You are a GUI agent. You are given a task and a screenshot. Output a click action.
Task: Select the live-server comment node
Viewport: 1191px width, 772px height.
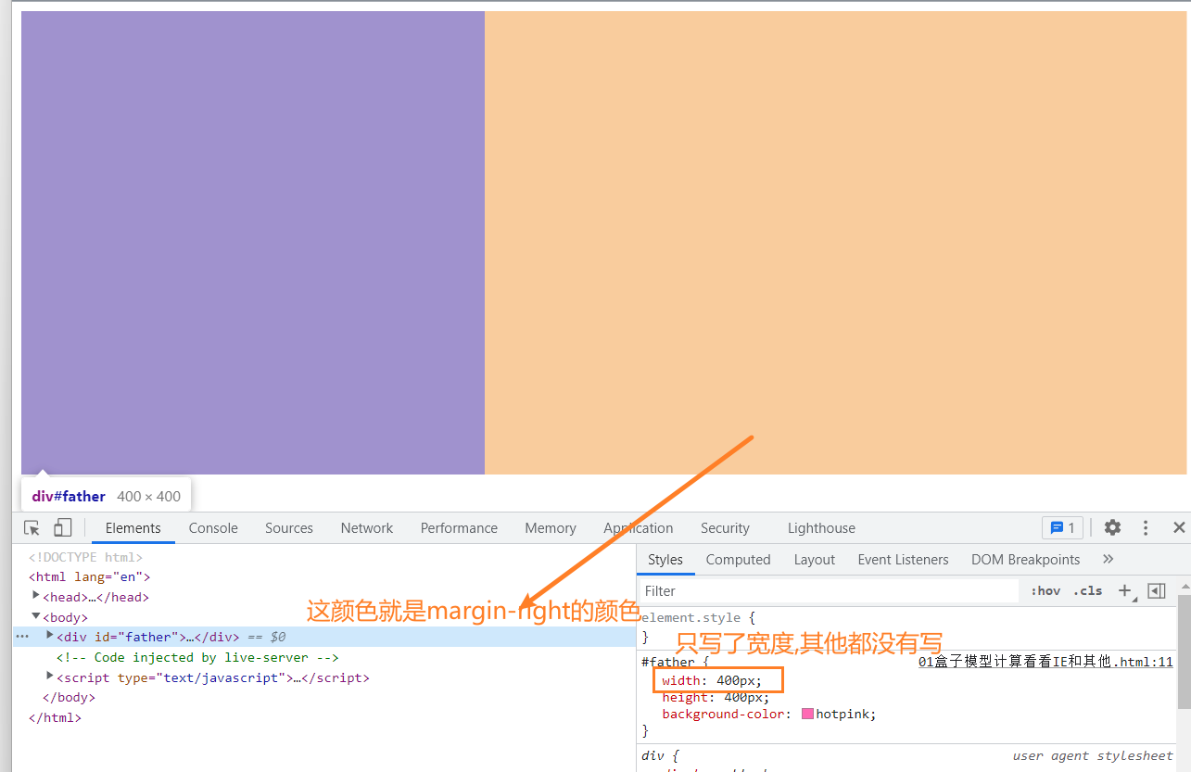[x=197, y=657]
